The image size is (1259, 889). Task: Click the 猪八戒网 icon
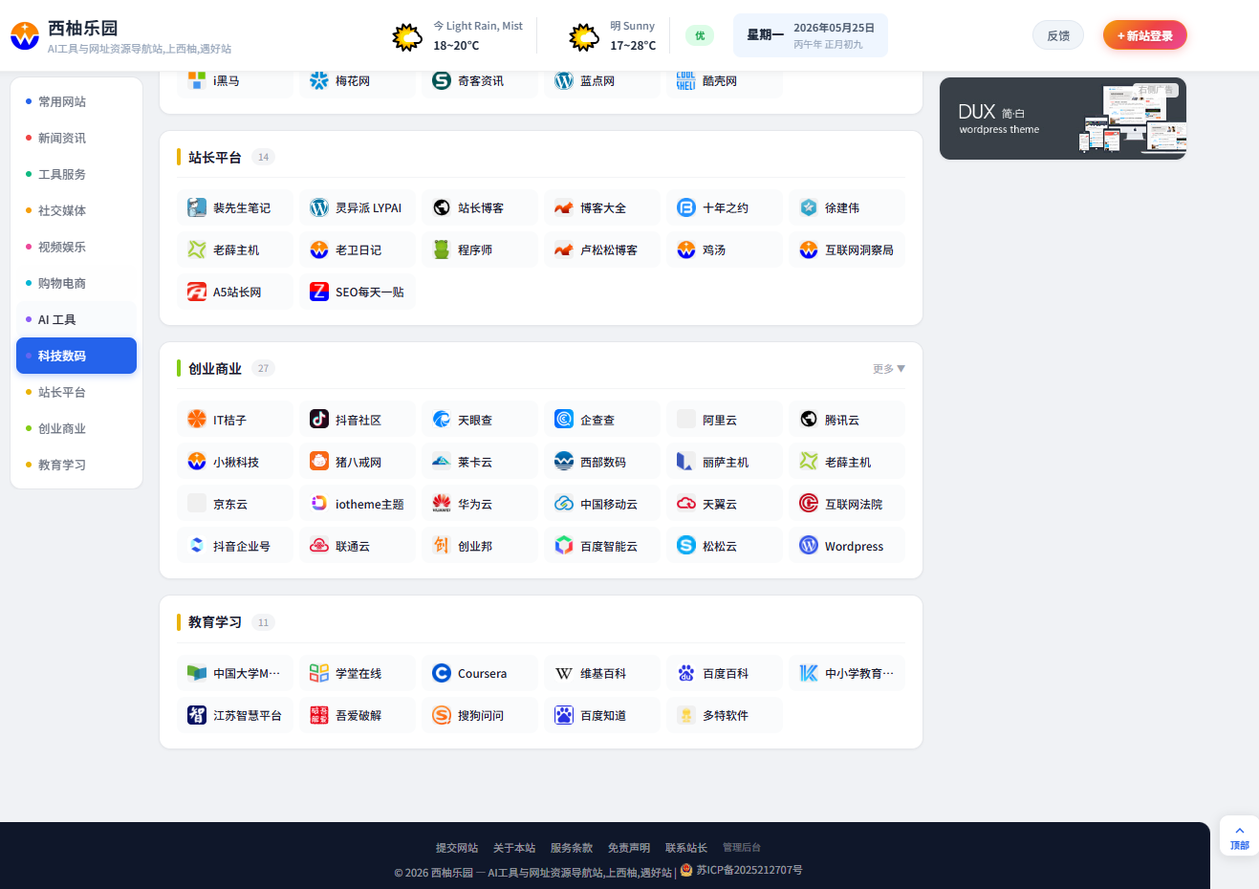point(319,461)
